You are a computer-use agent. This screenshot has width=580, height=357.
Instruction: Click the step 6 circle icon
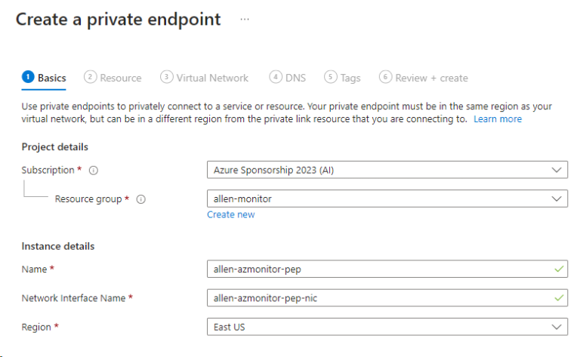click(385, 77)
